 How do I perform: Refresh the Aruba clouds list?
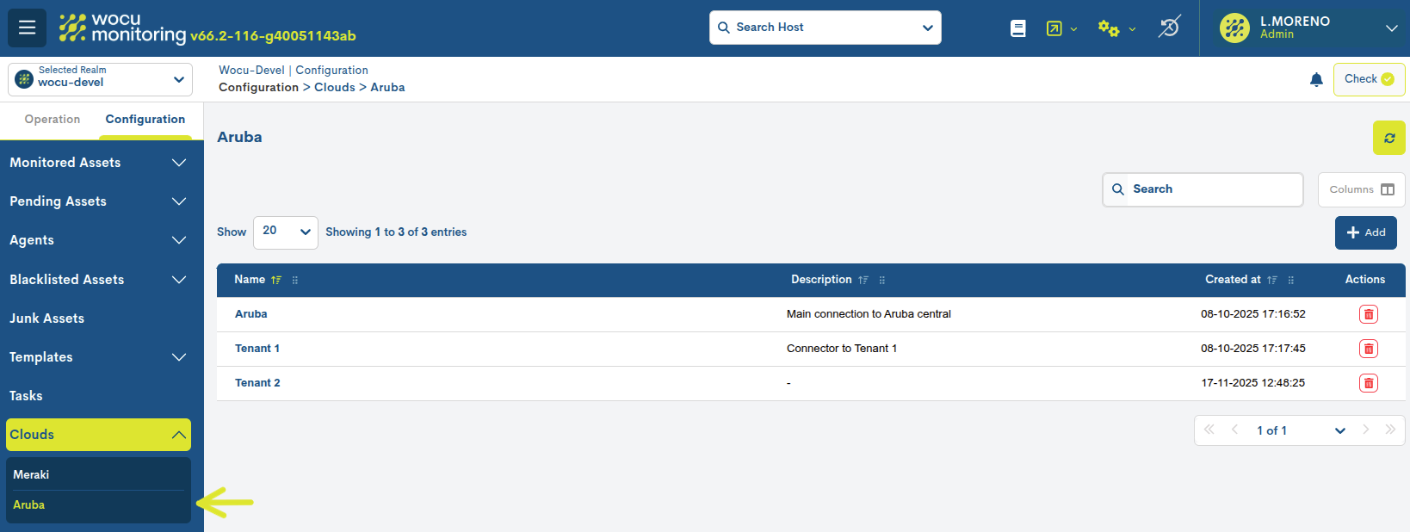click(1388, 138)
